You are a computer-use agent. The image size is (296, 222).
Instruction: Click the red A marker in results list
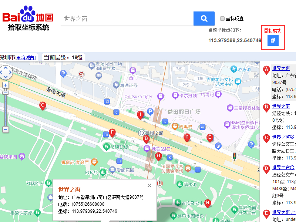point(266,70)
